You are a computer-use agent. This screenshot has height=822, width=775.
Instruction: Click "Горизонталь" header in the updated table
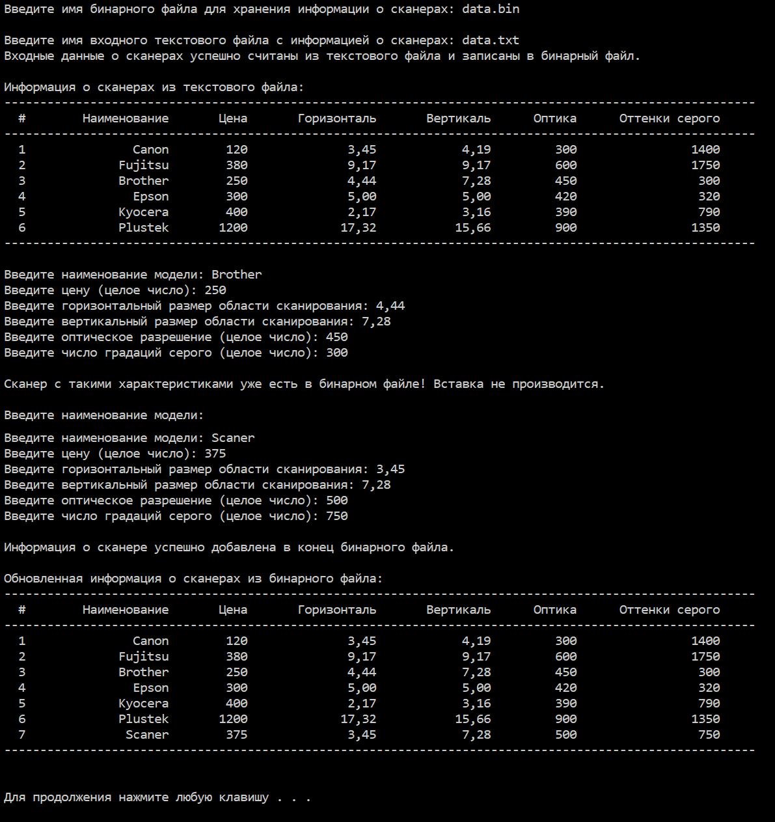(337, 610)
